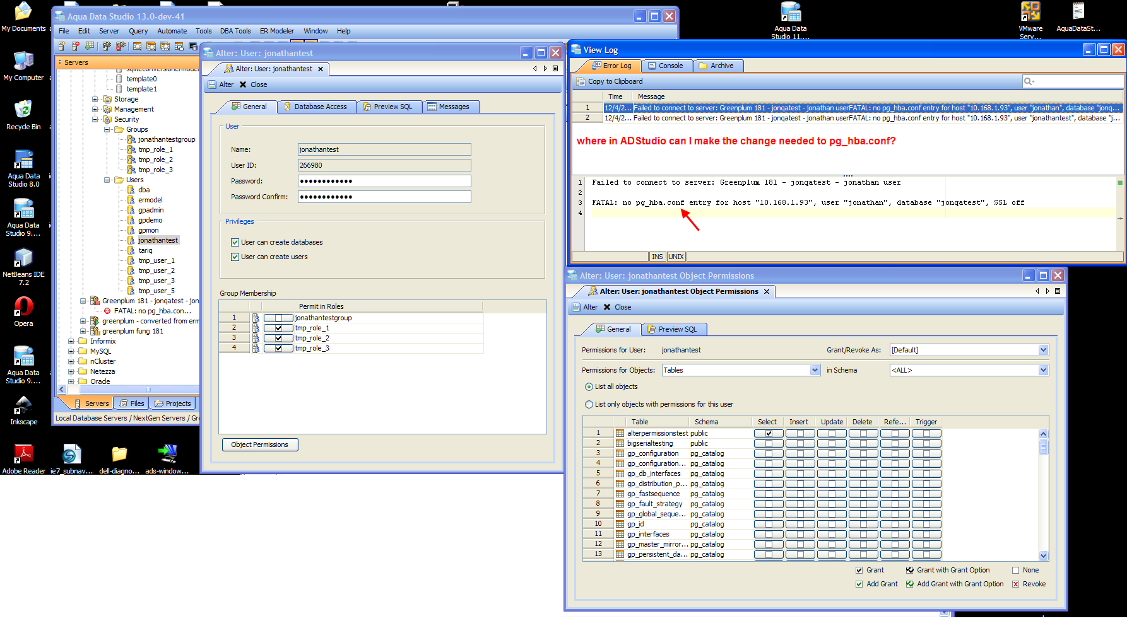Screen dimensions: 1127x621
Task: Click the Password input field
Action: point(384,181)
